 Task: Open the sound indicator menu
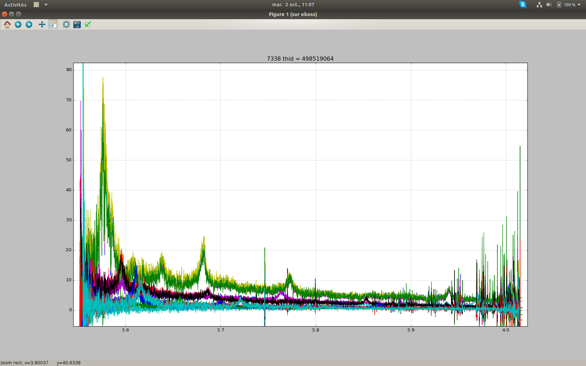pyautogui.click(x=548, y=5)
